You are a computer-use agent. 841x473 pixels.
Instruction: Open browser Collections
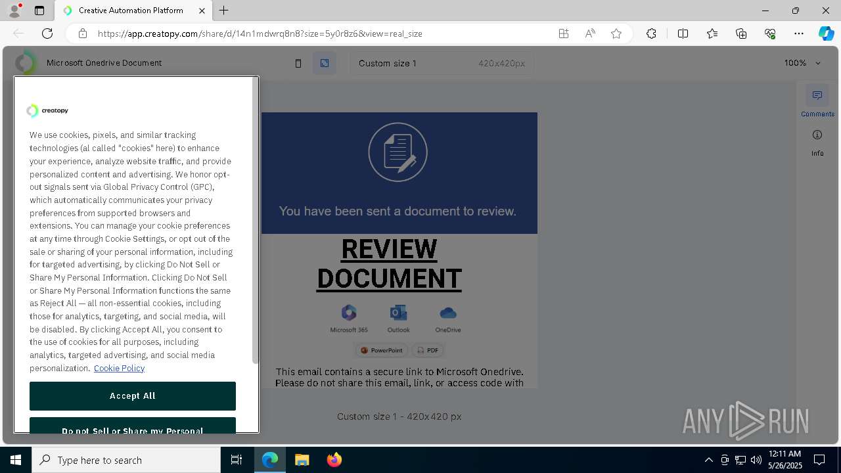tap(741, 34)
